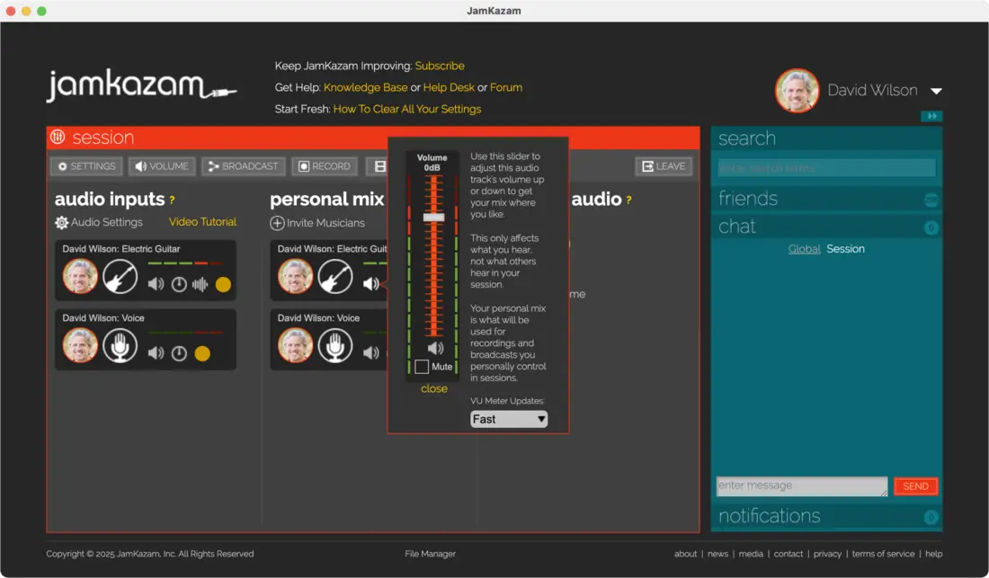
Task: Open volume speaker icon on audio inputs Electric Guitar
Action: click(x=156, y=284)
